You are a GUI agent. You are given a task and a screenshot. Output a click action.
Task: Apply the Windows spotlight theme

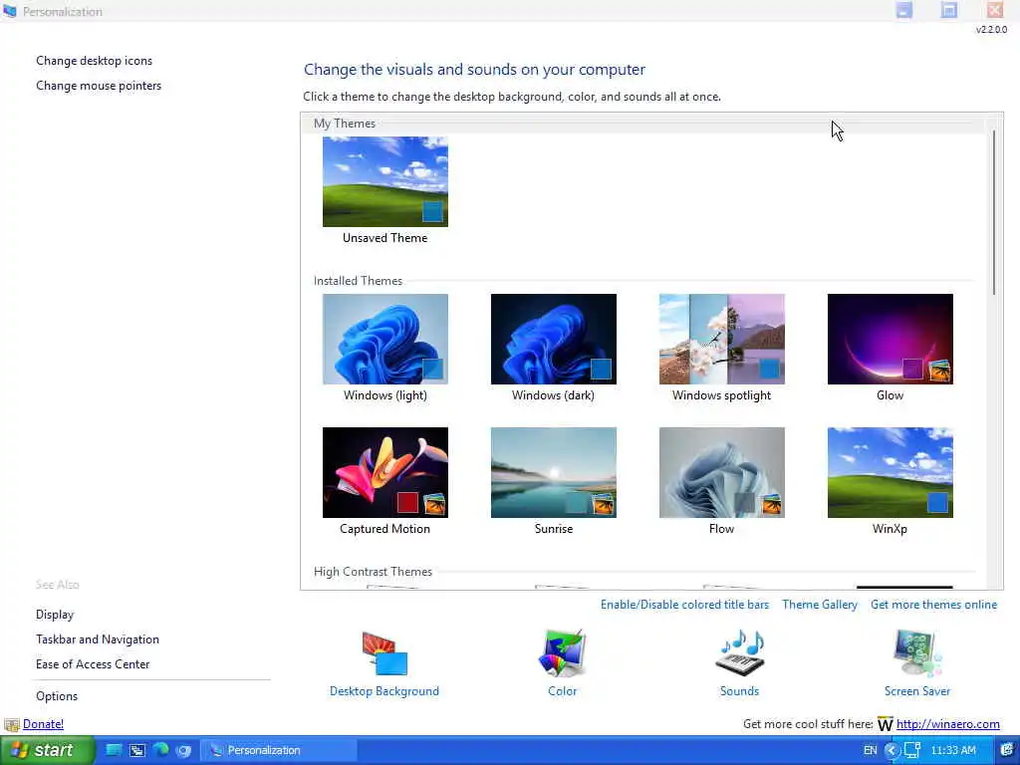tap(722, 339)
